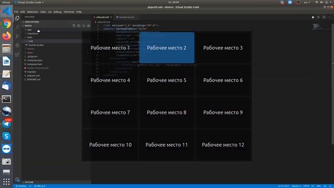Open the Terminal menu
Viewport: 334px width, 188px height.
click(69, 12)
